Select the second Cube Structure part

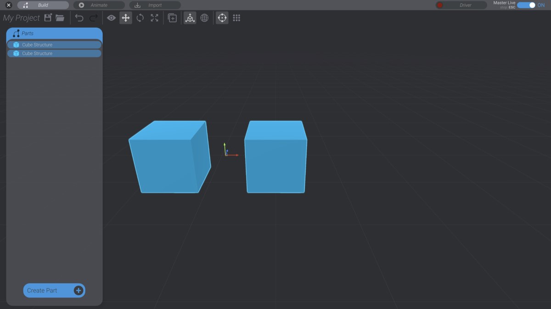(x=54, y=53)
